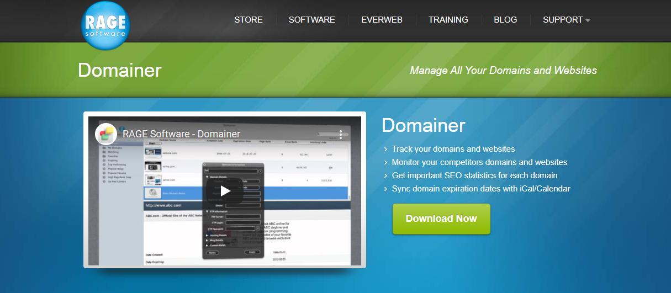Viewport: 671px width, 293px height.
Task: Select TRAINING in the top navigation
Action: click(x=448, y=19)
